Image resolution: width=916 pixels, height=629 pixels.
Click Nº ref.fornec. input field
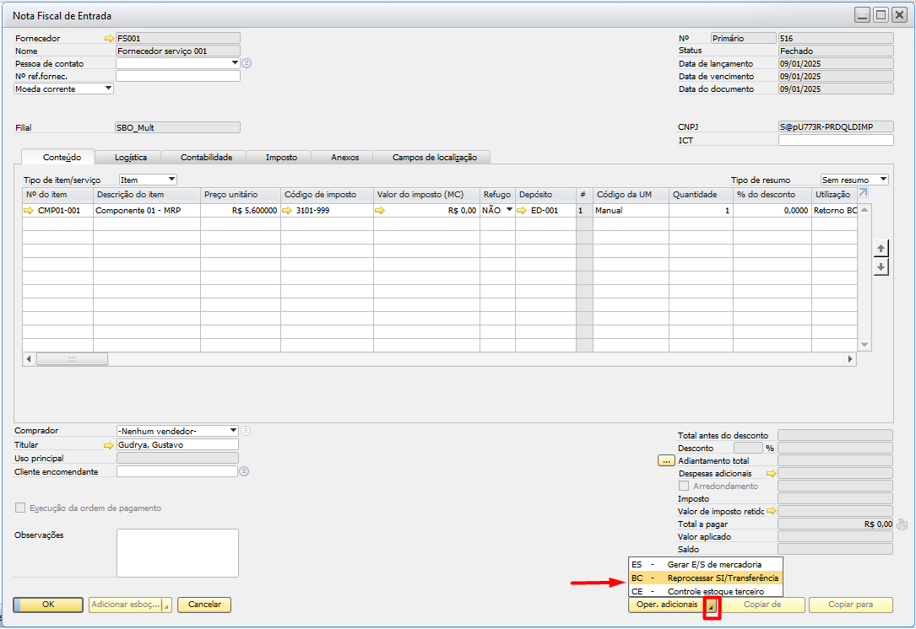click(x=177, y=76)
